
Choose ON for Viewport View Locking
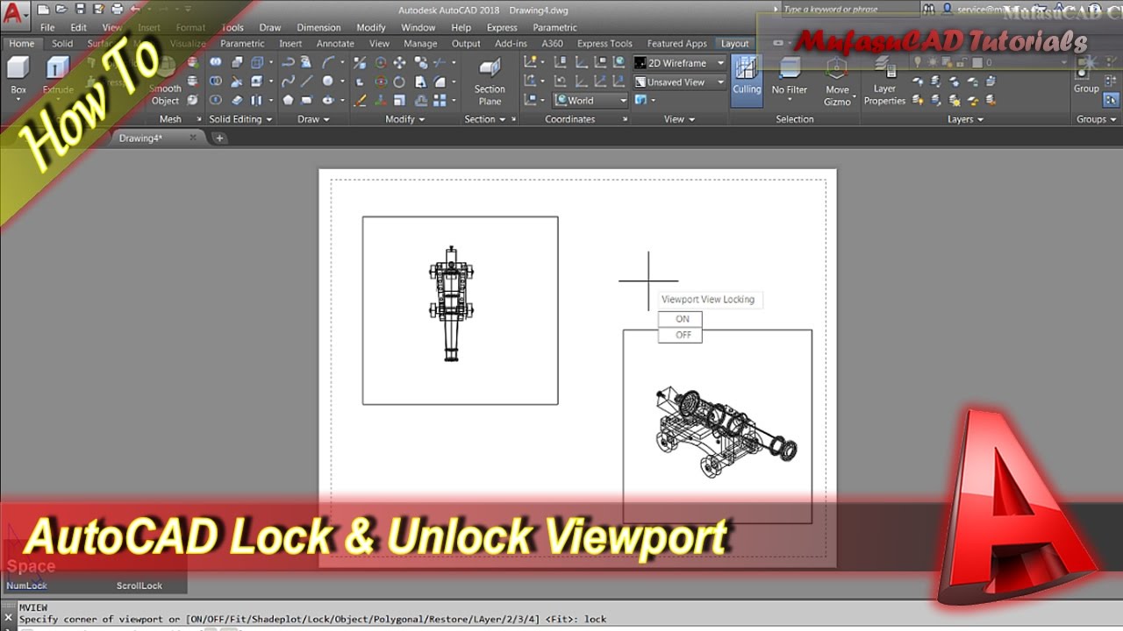[681, 319]
